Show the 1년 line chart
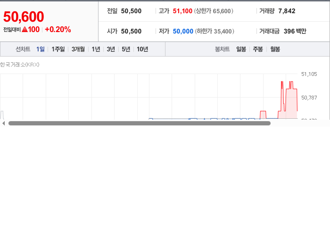This screenshot has width=330, height=231. (96, 49)
